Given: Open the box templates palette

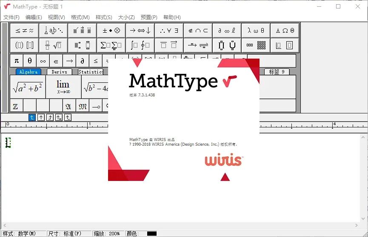Looking at the screenshot, I should (x=285, y=45).
